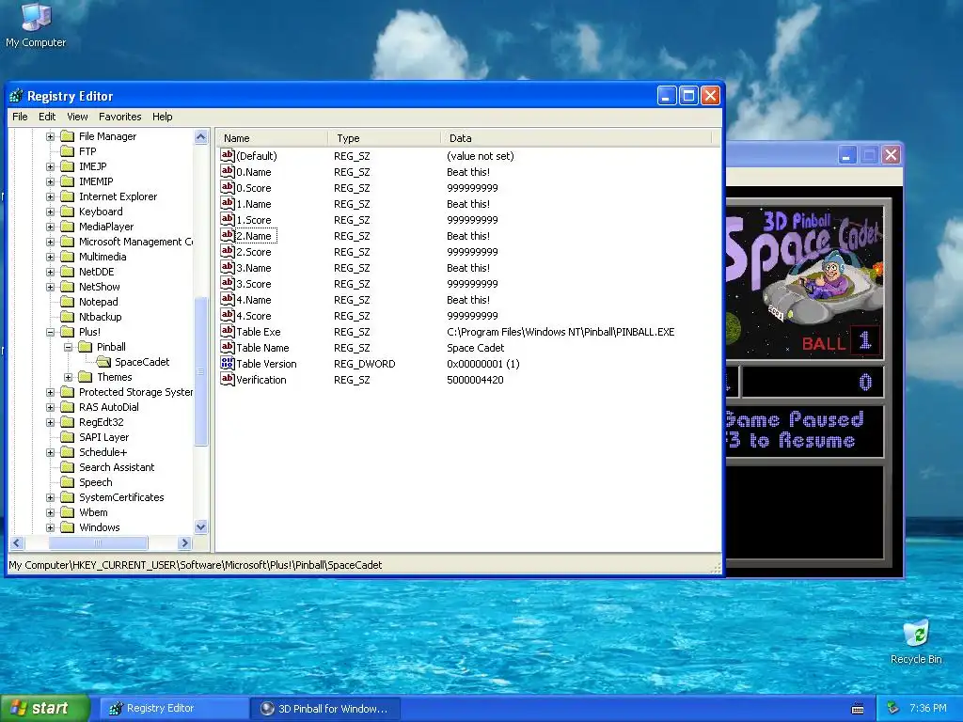Switch to 3D Pinball taskbar button
Screen dimensions: 963x722
click(x=325, y=709)
